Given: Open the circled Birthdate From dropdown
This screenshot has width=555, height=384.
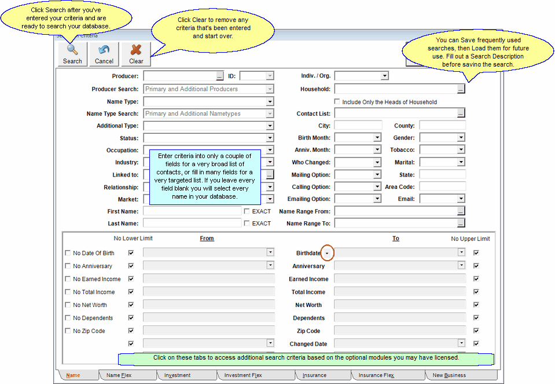Looking at the screenshot, I should click(328, 253).
